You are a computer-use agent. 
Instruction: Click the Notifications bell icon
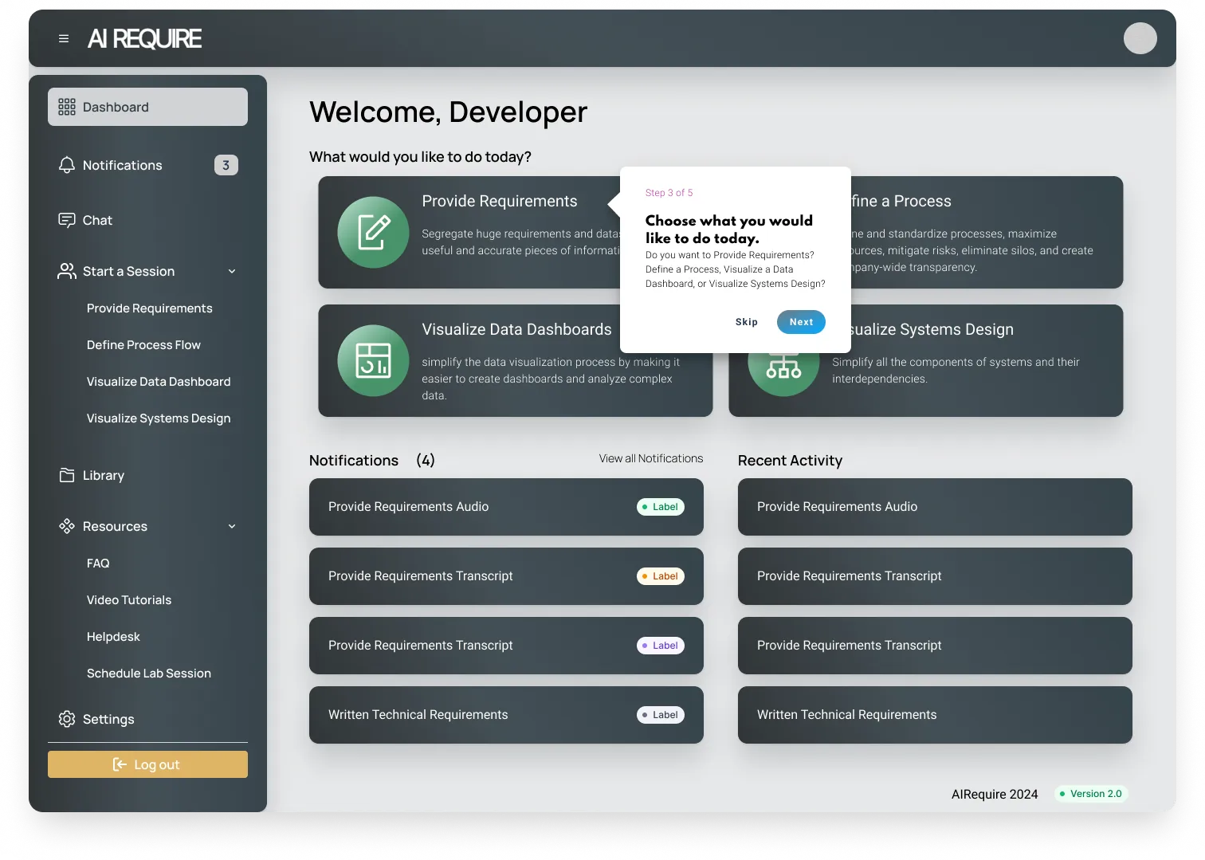[67, 165]
